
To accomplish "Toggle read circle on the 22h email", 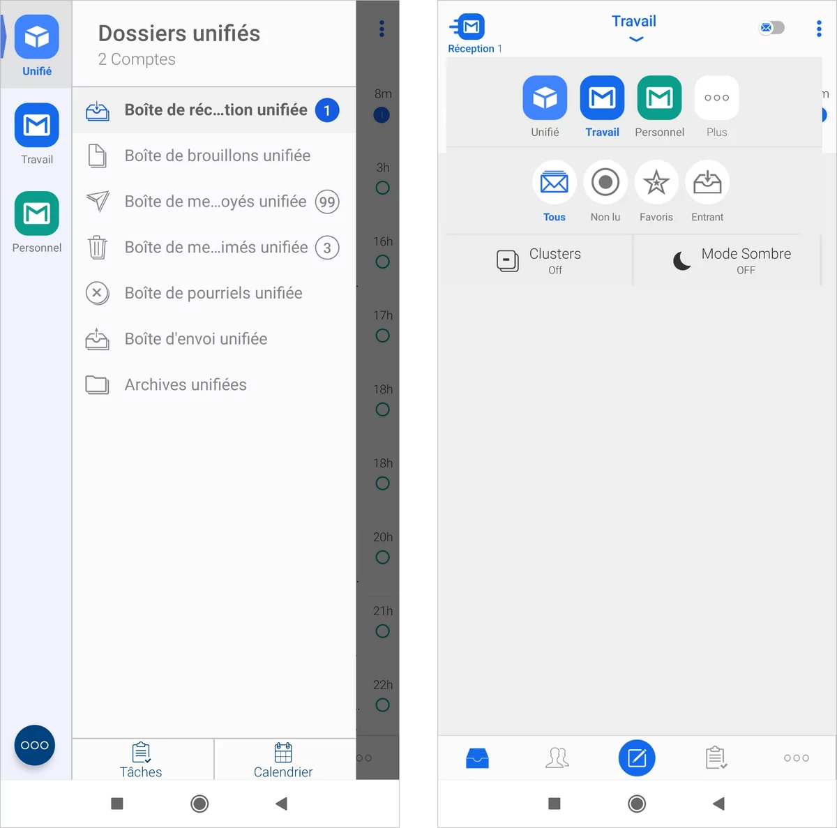I will click(382, 705).
